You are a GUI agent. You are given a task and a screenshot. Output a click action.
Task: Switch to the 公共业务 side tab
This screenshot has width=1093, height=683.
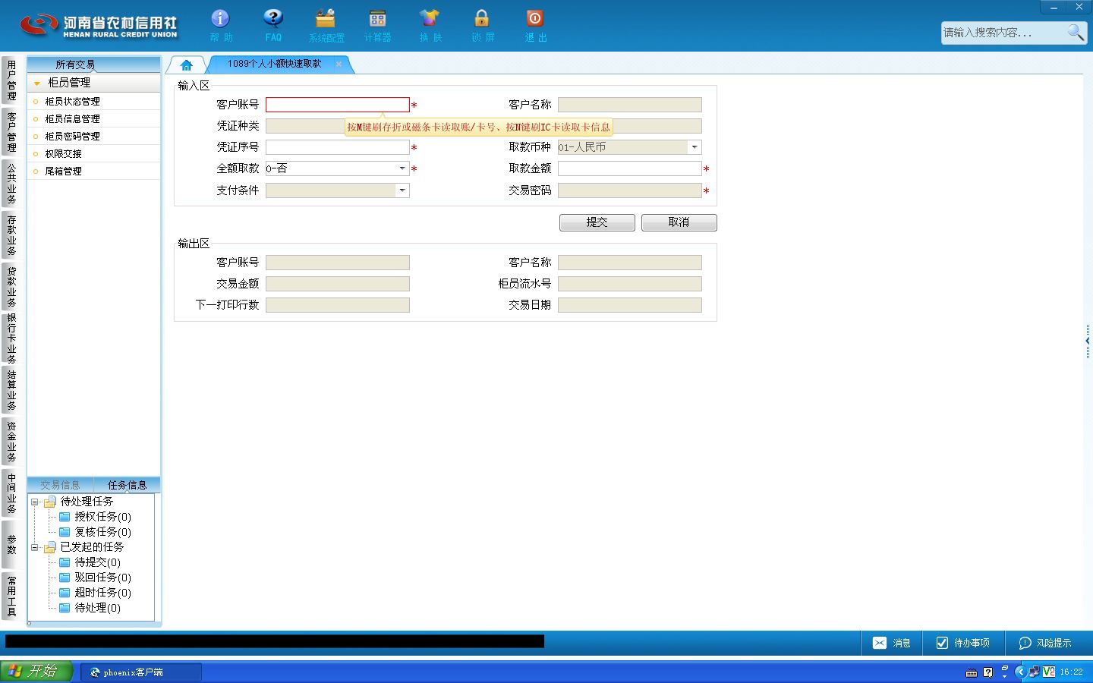(11, 184)
